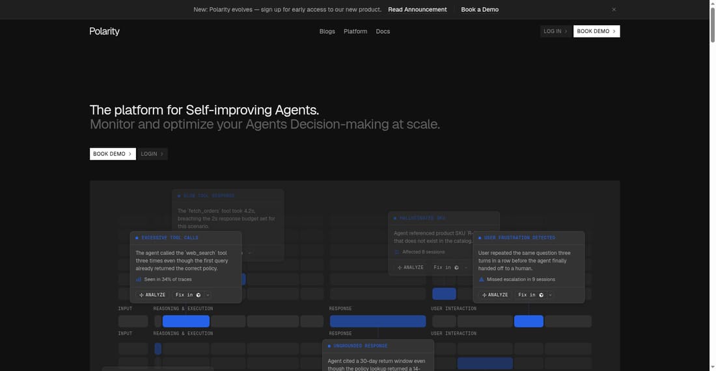Analyze the Excessive Tool Calls issue
Image resolution: width=716 pixels, height=371 pixels.
tap(152, 295)
